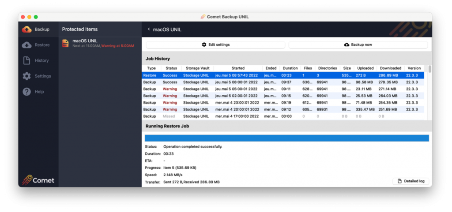The width and height of the screenshot is (452, 212).
Task: Click the macOS UNIL protected item icon
Action: tap(65, 43)
